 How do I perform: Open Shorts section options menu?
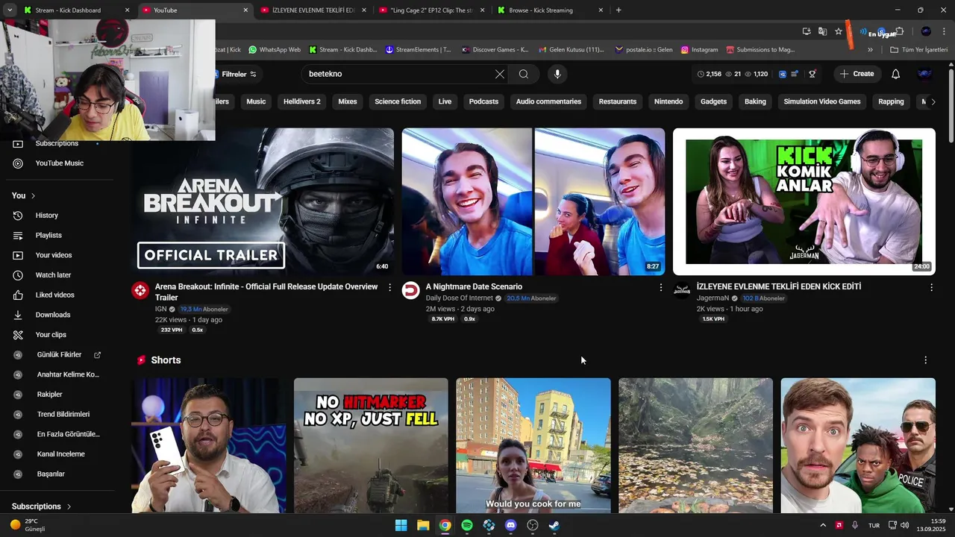coord(926,360)
